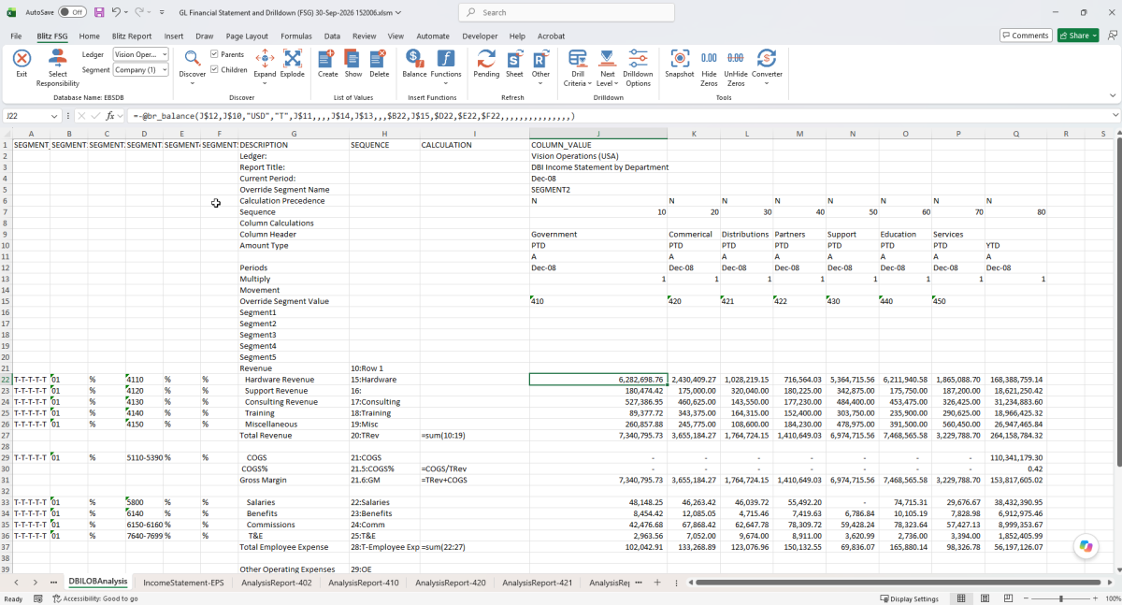Image resolution: width=1122 pixels, height=605 pixels.
Task: Open the Undo history dropdown arrow
Action: (x=126, y=12)
